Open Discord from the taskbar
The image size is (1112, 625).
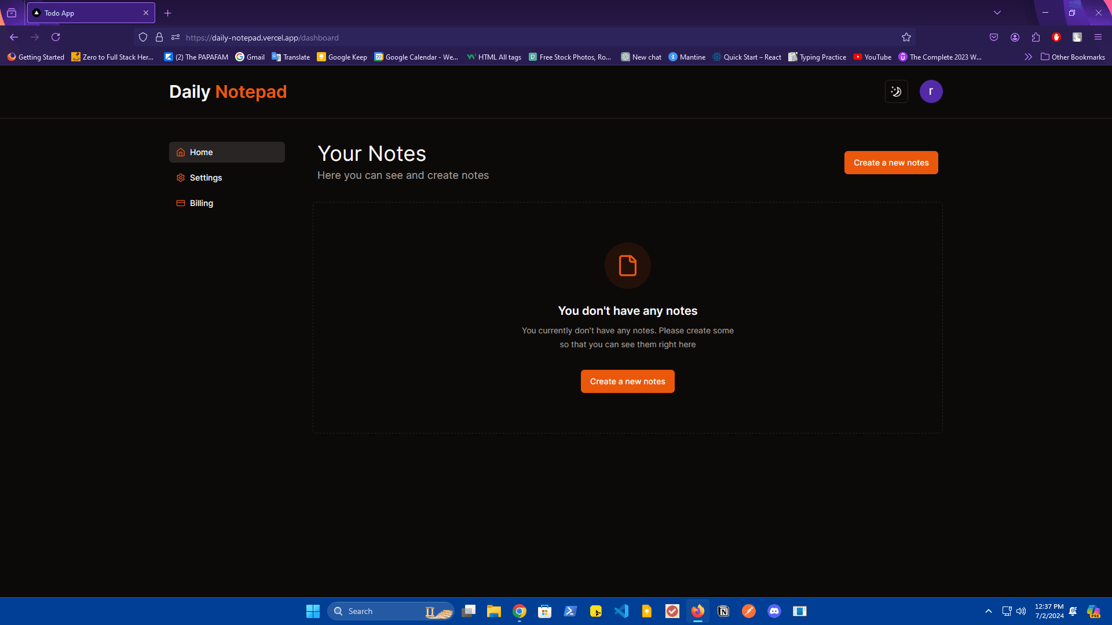click(x=774, y=611)
